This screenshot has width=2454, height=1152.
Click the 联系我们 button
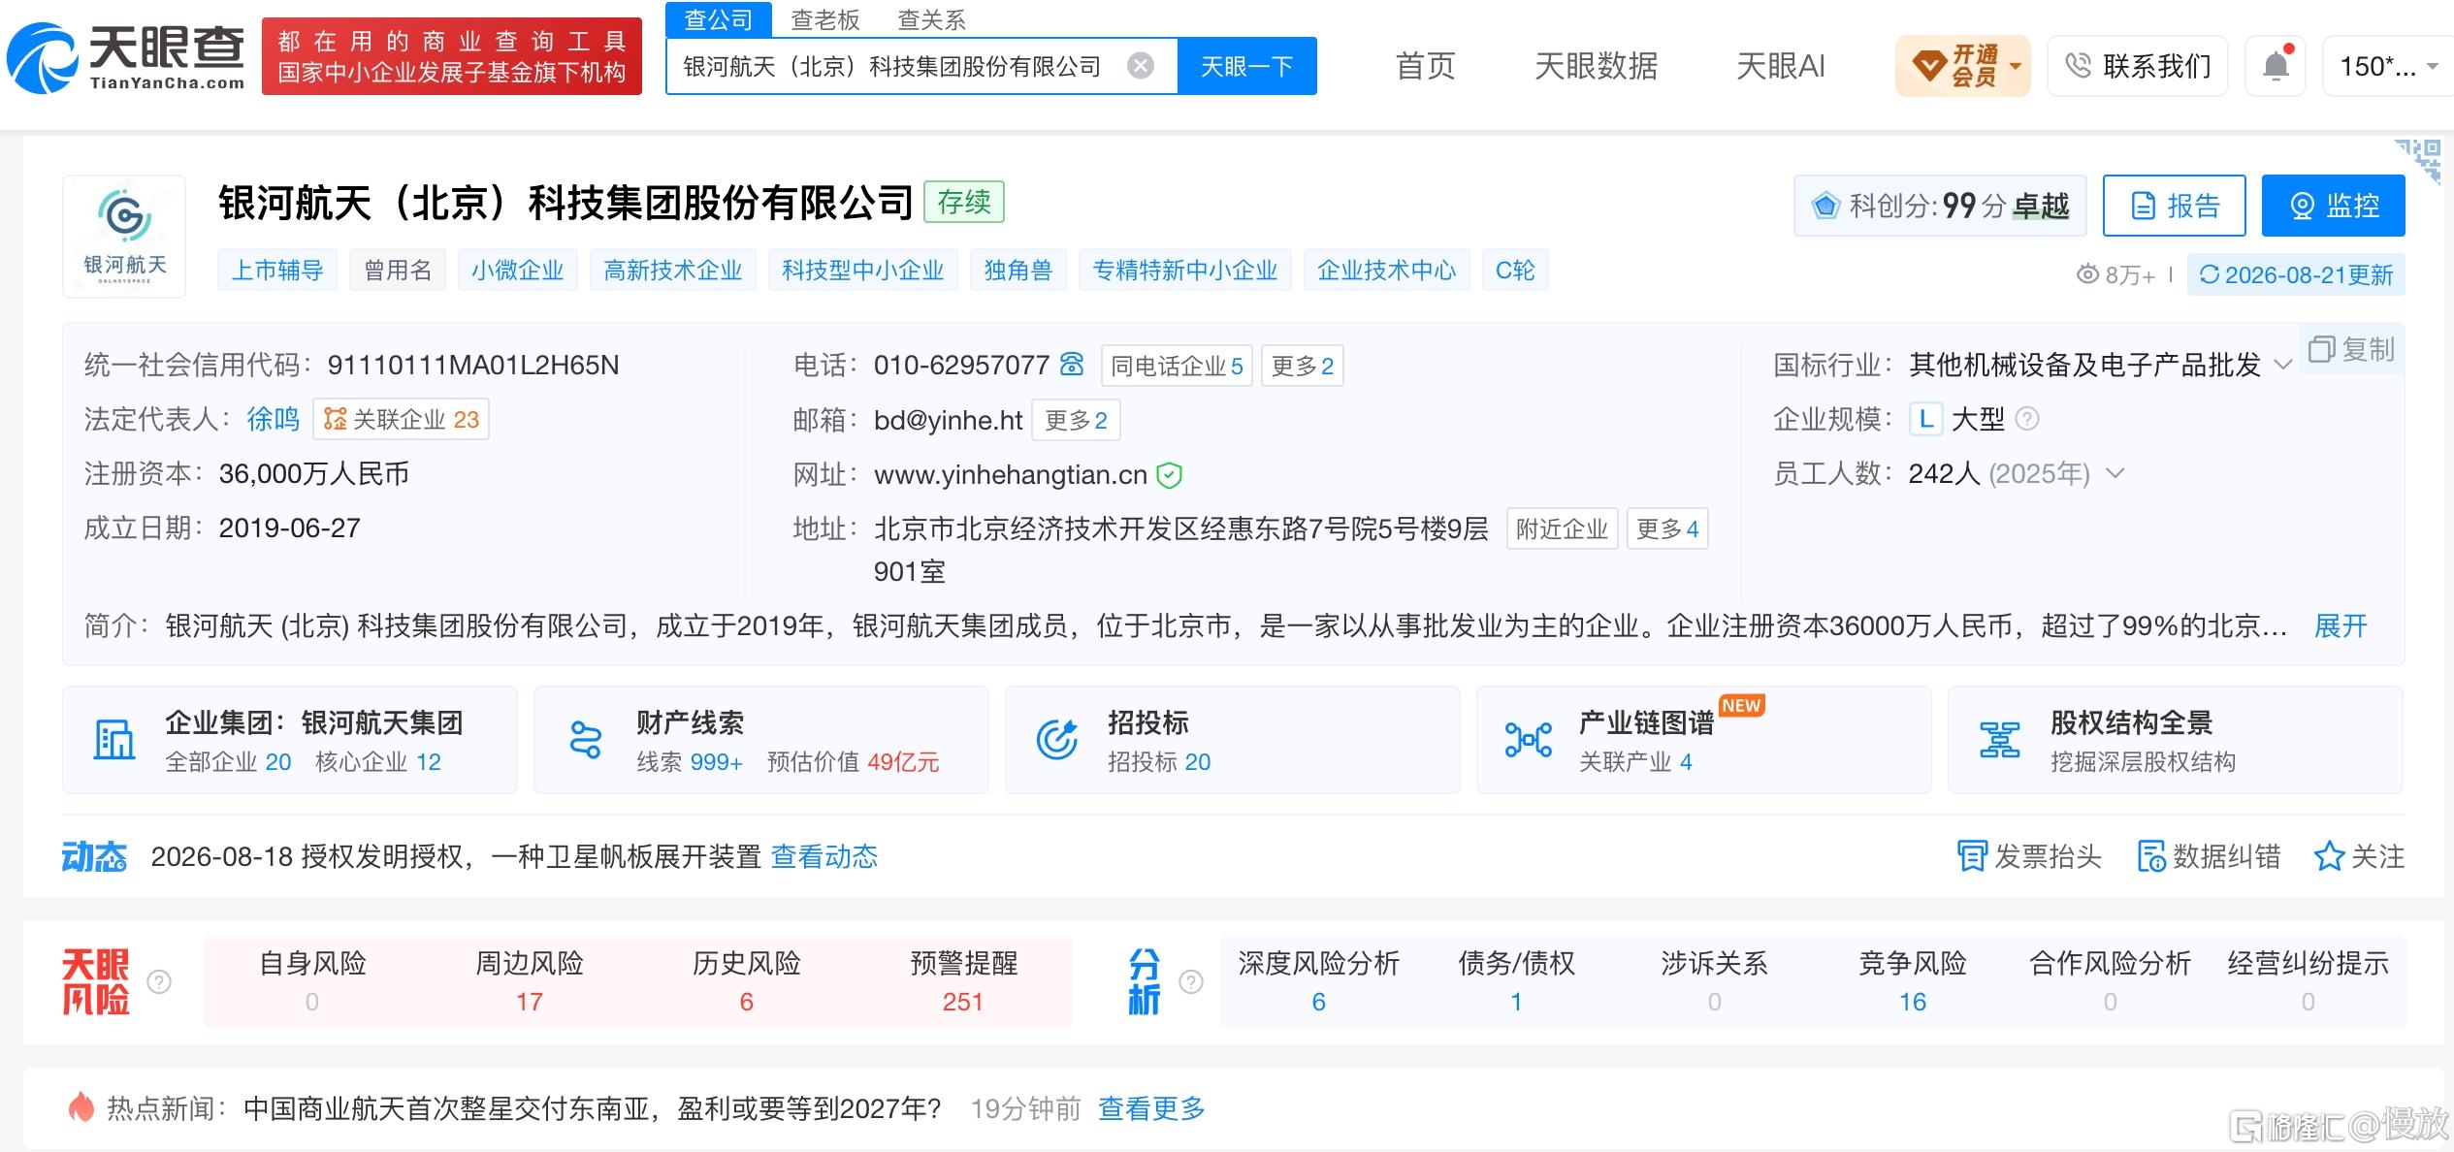tap(2138, 66)
